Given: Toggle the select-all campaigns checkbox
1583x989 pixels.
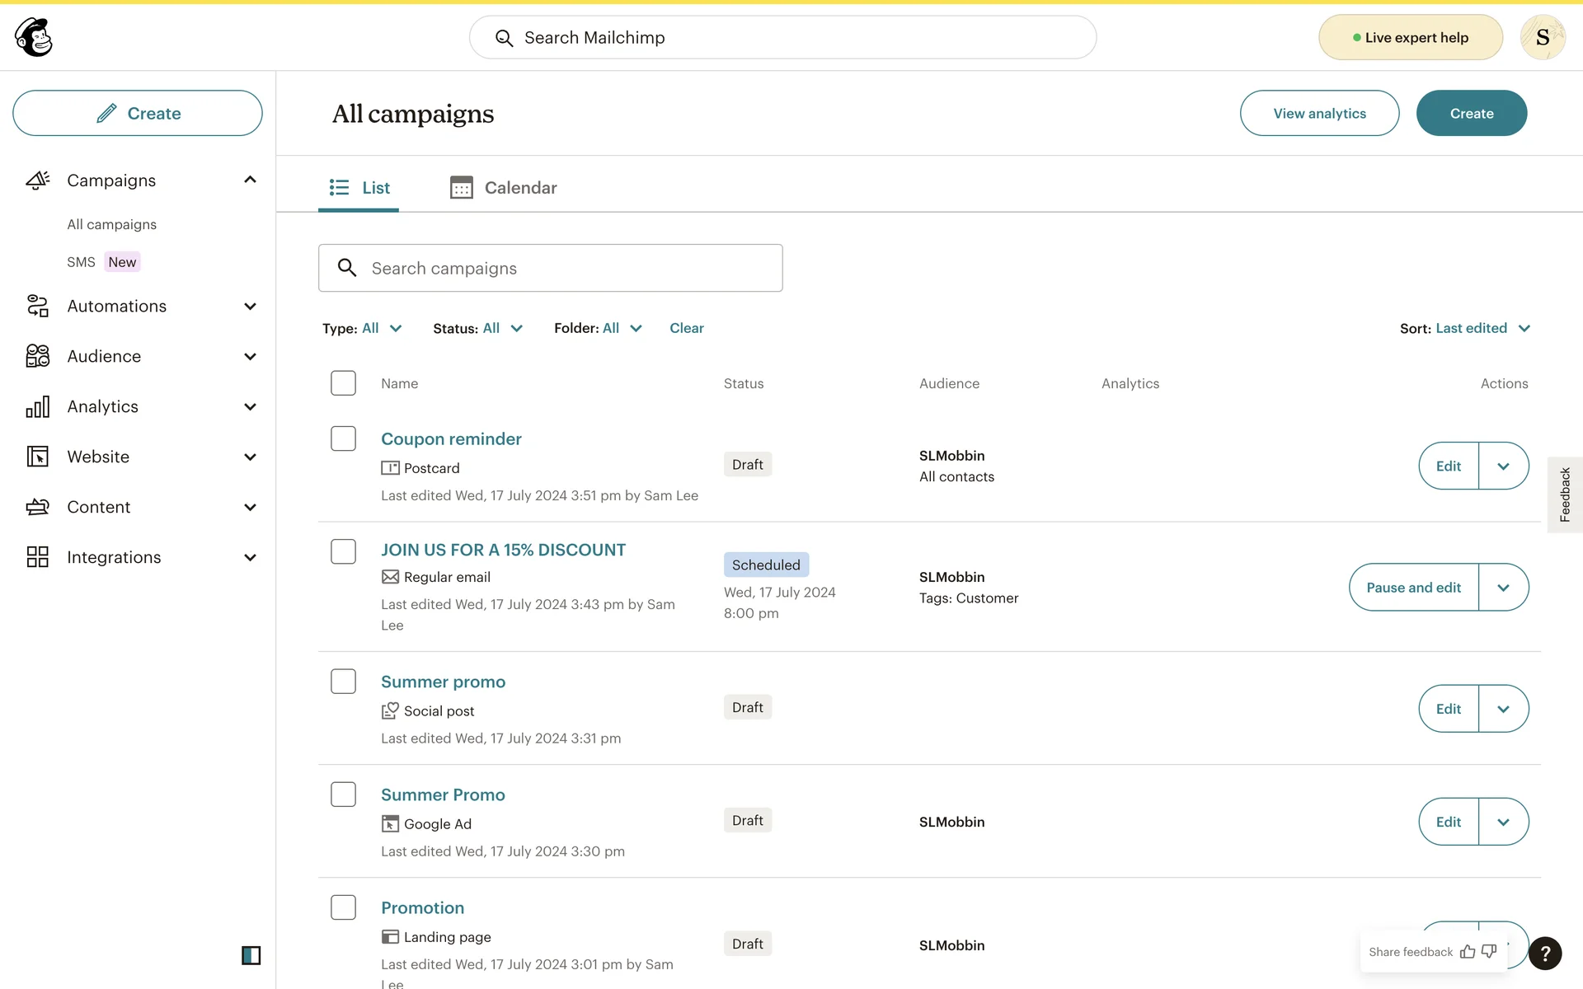Looking at the screenshot, I should [343, 383].
